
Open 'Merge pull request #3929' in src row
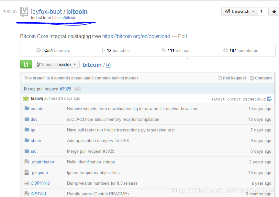[x=91, y=151]
